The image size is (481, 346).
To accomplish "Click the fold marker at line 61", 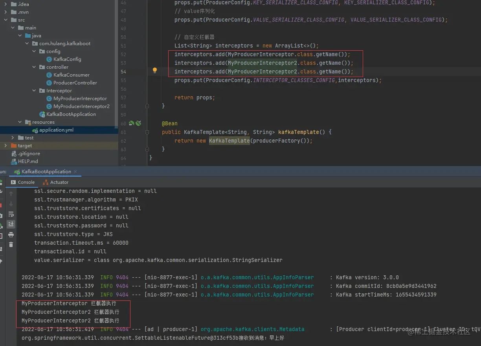I will point(147,132).
